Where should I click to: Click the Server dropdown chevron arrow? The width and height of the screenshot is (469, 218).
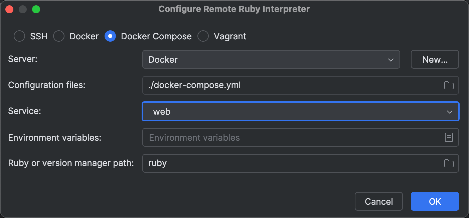390,60
